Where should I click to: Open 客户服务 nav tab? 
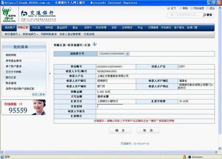pos(179,28)
